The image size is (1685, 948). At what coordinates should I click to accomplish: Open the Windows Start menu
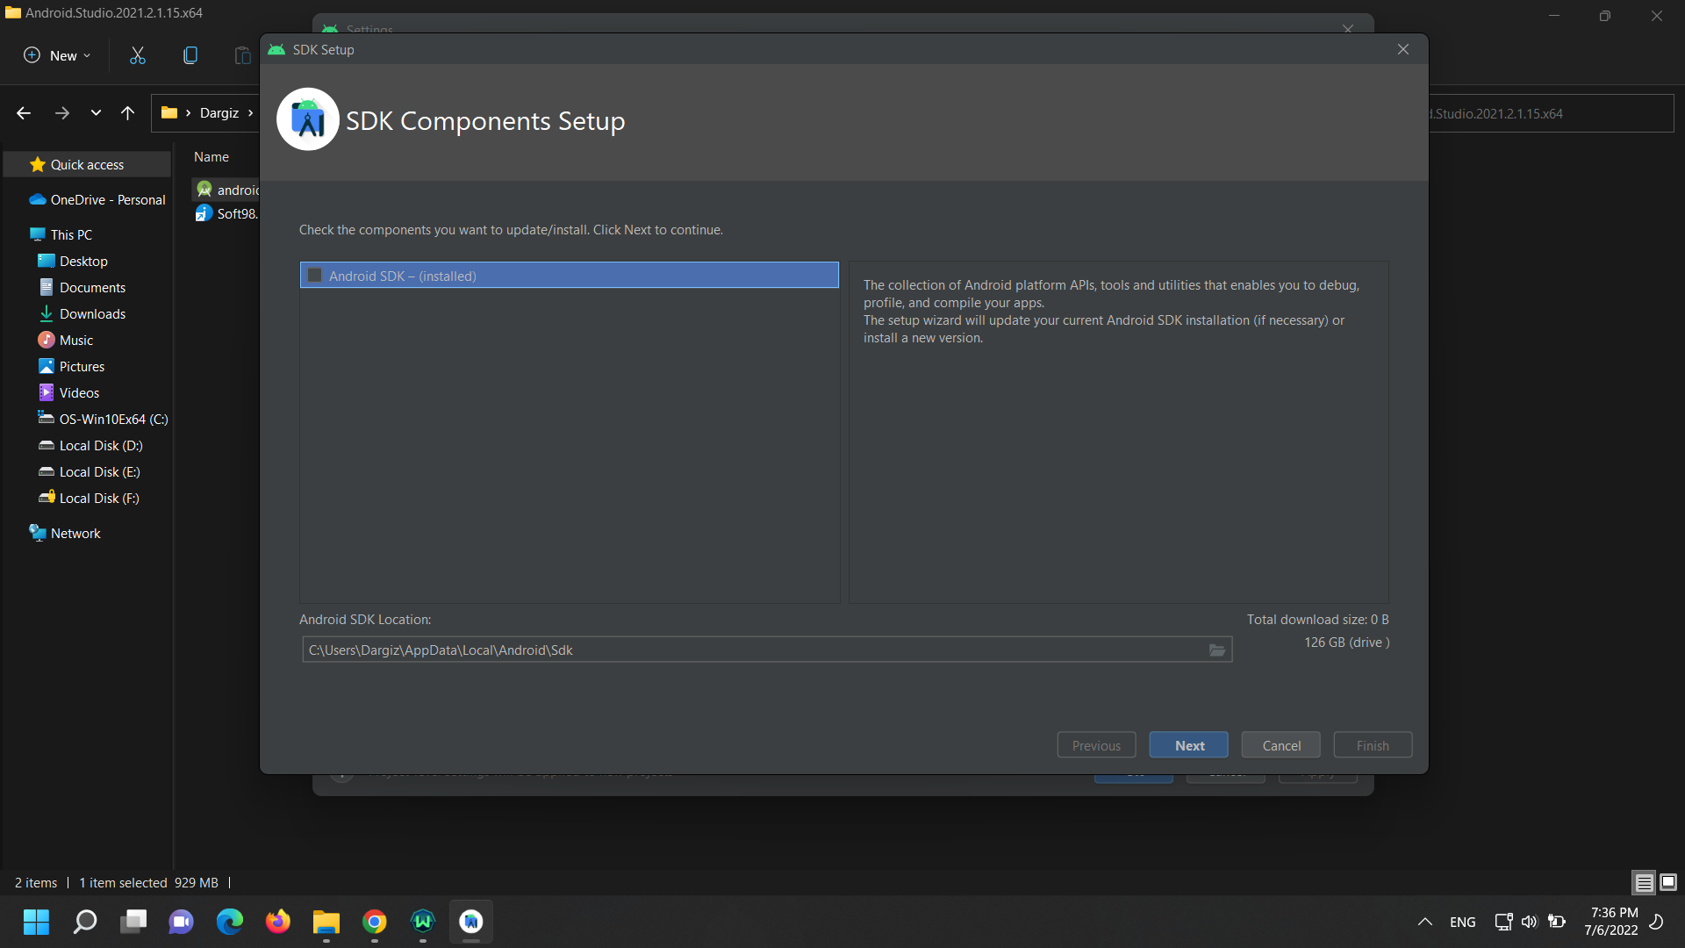[x=36, y=922]
